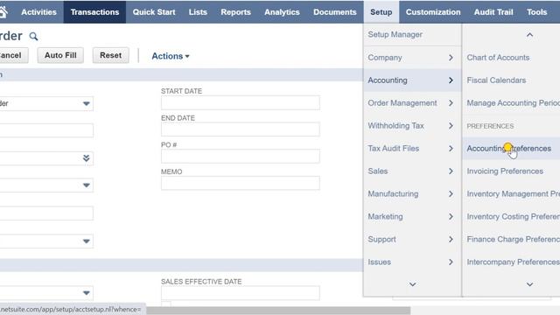
Task: Click the horizontal scrollbar at the bottom
Action: tap(278, 311)
